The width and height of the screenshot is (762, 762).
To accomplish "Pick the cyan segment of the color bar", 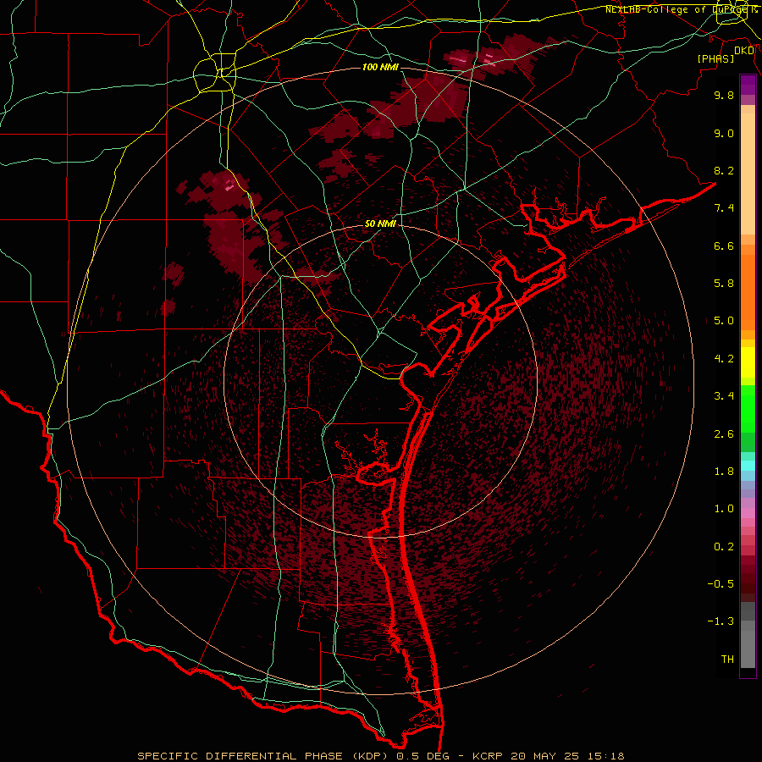I will tap(748, 466).
